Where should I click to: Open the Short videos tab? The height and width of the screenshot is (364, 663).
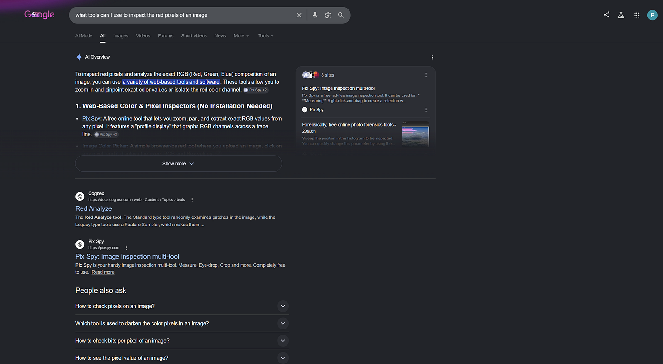pos(194,36)
